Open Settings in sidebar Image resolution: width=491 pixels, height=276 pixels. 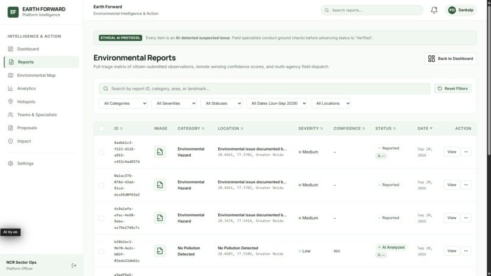click(41, 163)
